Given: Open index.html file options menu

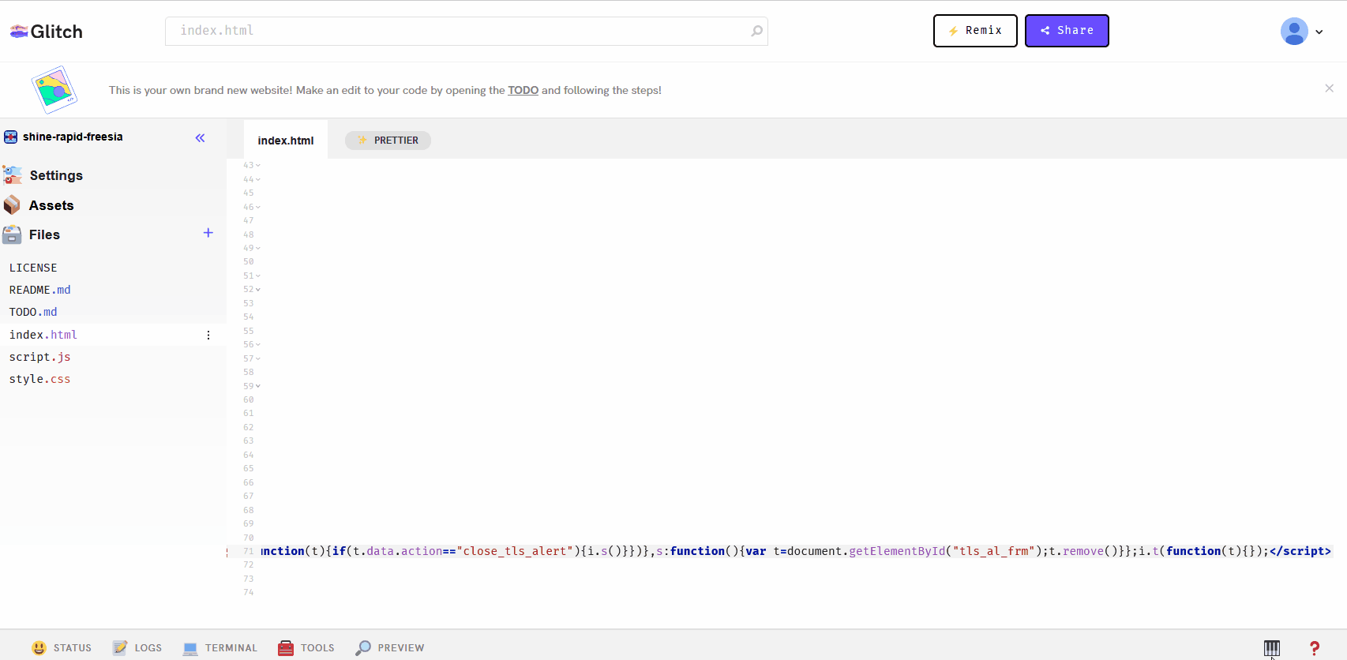Looking at the screenshot, I should coord(208,336).
